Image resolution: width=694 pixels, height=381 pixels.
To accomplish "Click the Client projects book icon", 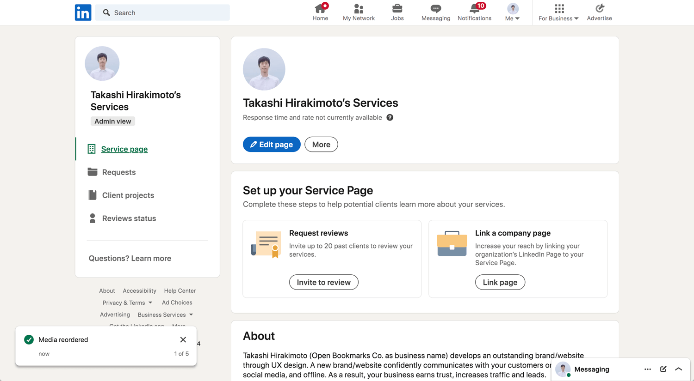I will (93, 195).
